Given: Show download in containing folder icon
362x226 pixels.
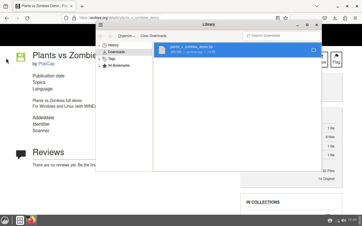Looking at the screenshot, I should click(314, 50).
